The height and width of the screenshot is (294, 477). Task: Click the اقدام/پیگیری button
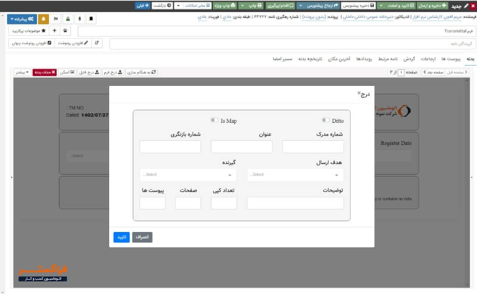(x=280, y=5)
